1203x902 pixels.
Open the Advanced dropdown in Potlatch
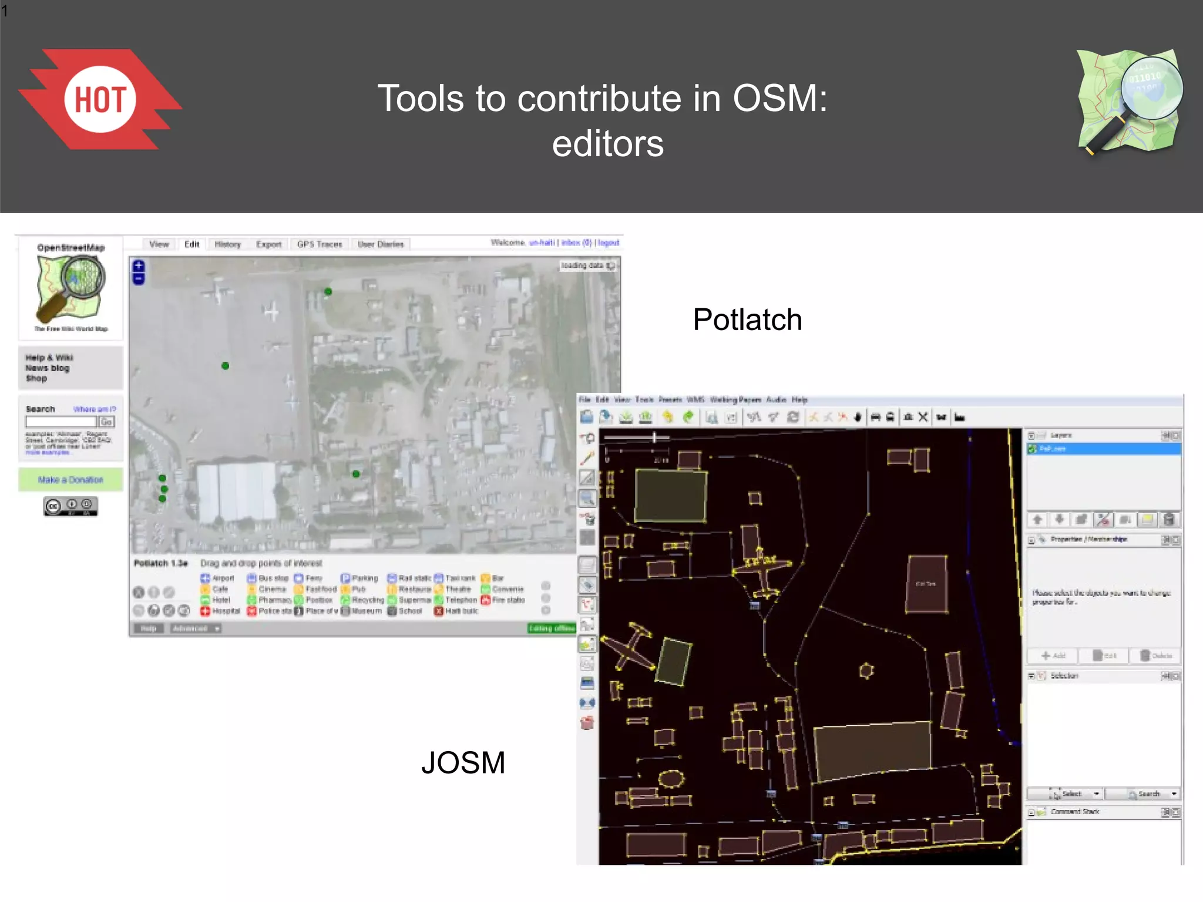(x=196, y=628)
